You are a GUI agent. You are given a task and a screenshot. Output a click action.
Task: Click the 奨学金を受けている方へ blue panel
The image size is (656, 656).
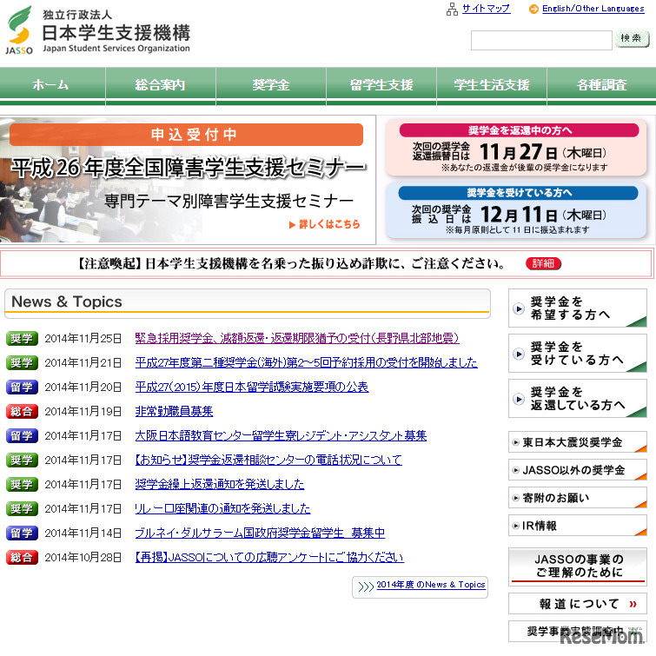point(516,211)
